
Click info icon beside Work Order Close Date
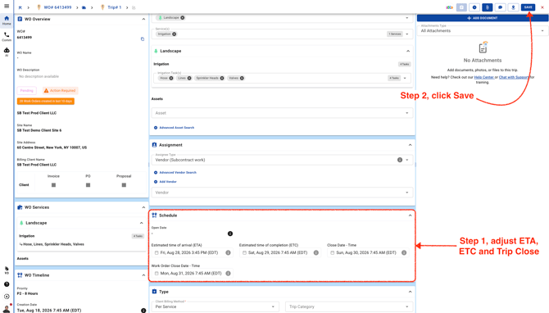tap(229, 274)
